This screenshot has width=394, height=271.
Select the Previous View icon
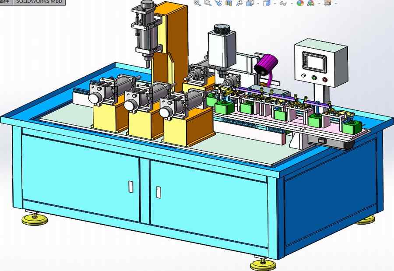218,3
